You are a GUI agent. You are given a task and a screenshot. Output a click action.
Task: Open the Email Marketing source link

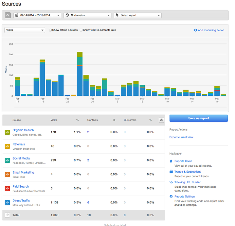[23, 173]
